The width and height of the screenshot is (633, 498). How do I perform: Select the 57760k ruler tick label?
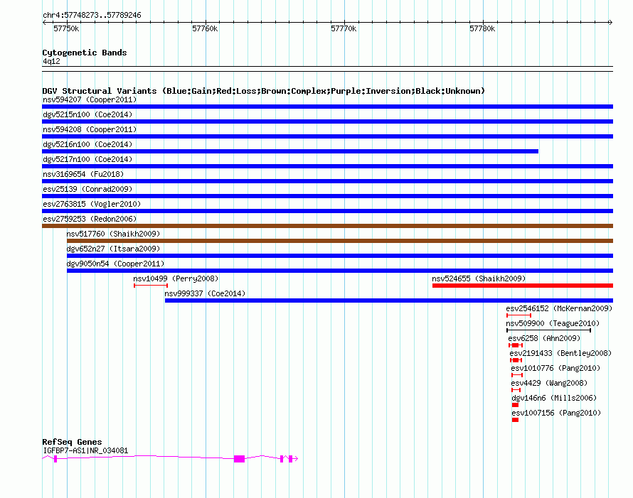coord(205,28)
